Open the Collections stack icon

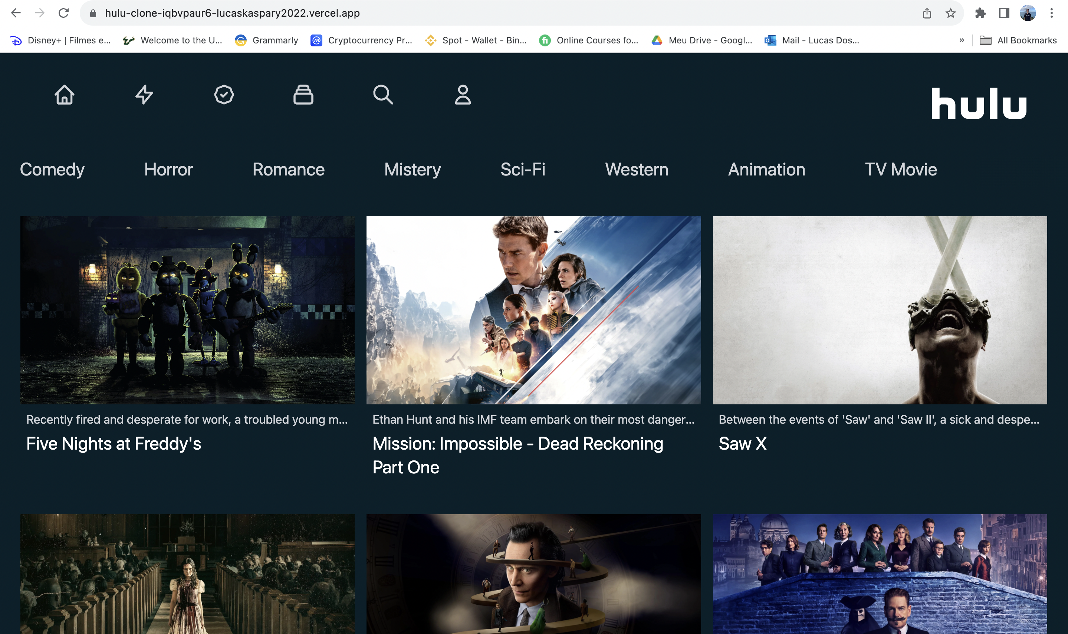tap(303, 95)
